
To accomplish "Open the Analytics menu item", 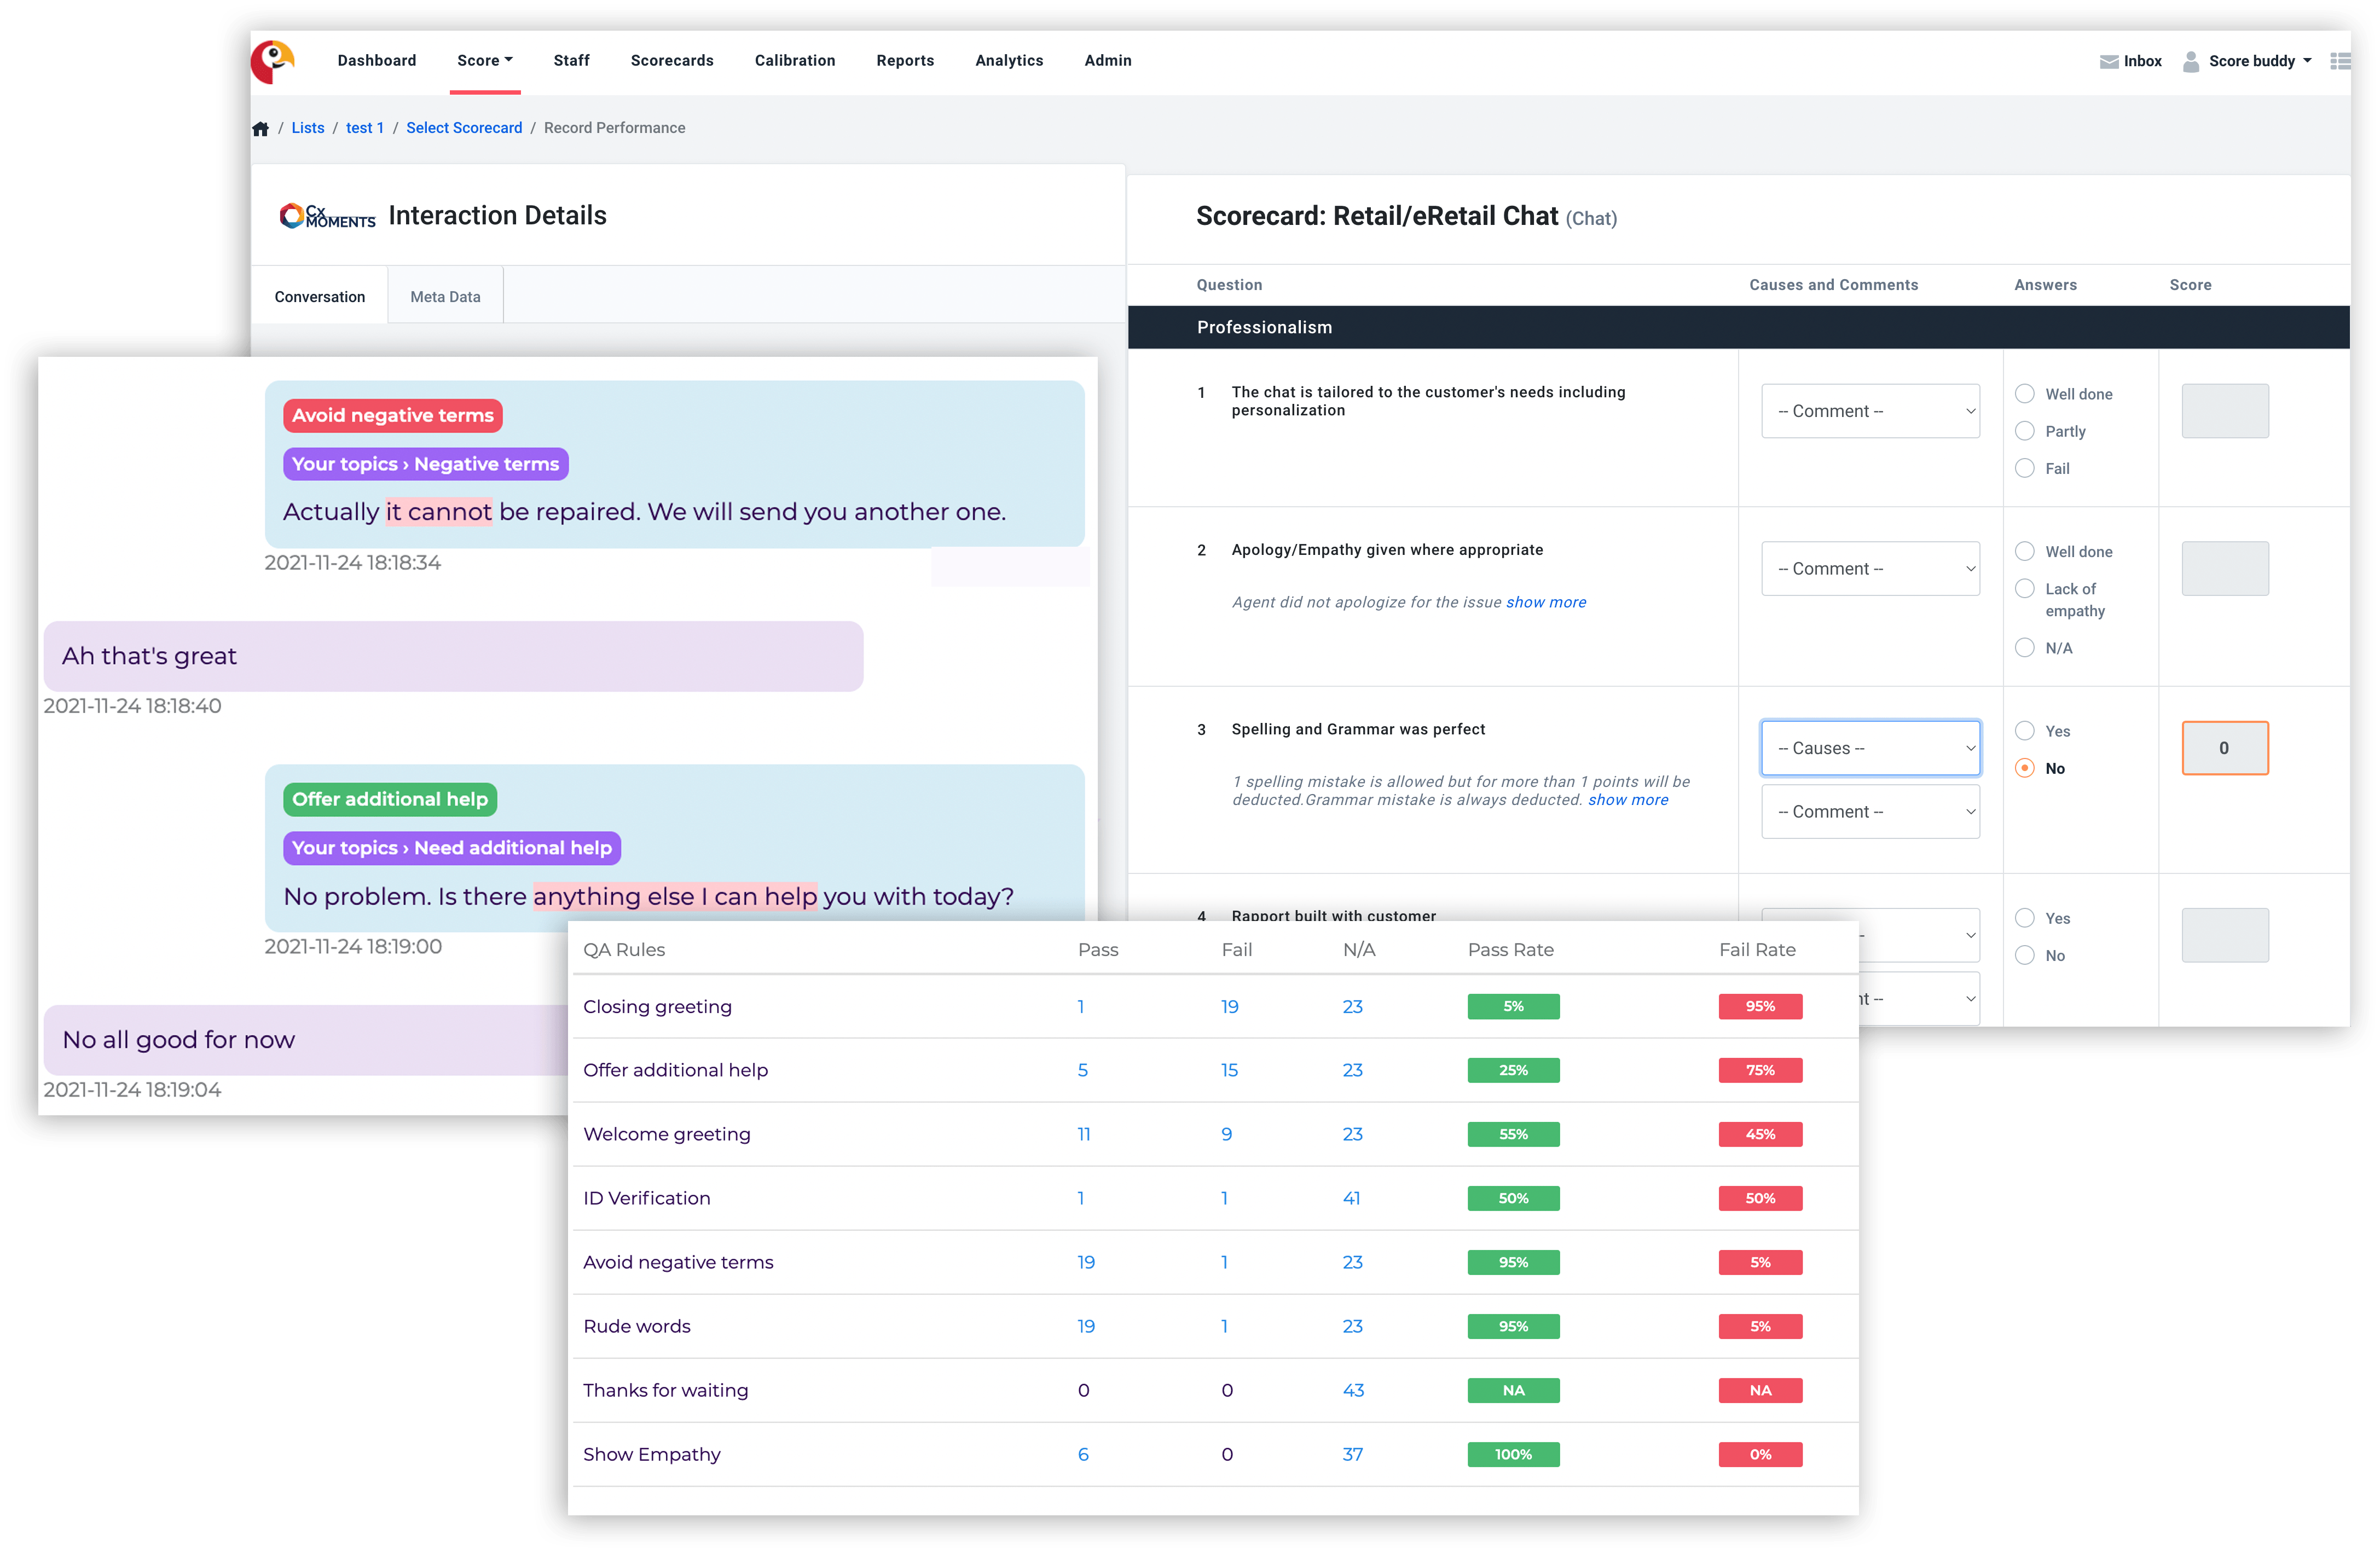I will [1008, 61].
